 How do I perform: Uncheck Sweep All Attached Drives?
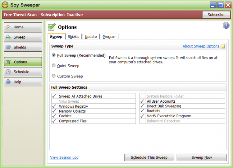tap(54, 96)
